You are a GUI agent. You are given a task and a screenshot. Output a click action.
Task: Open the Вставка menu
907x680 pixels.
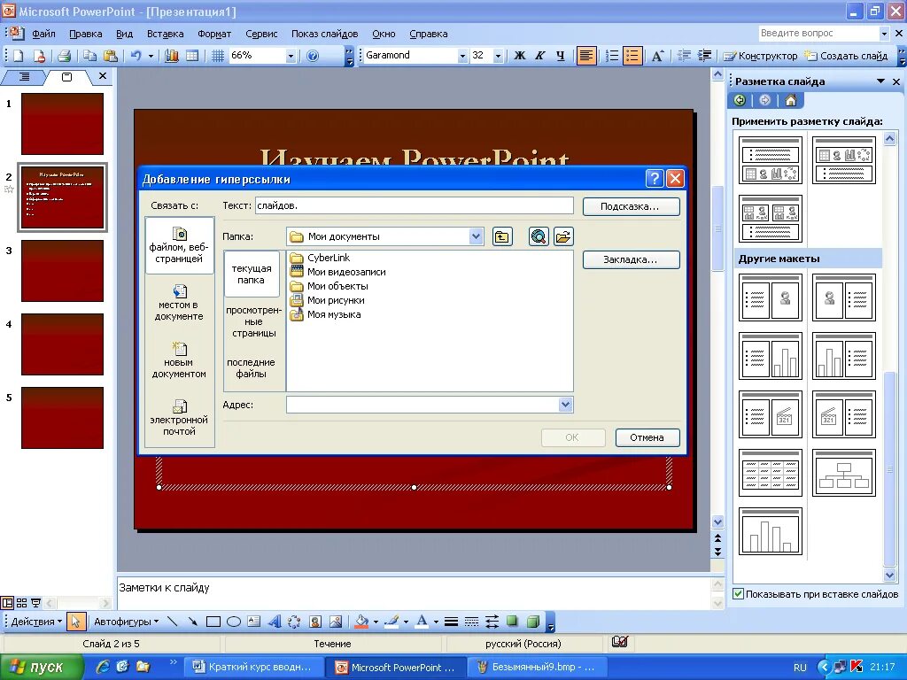click(x=165, y=34)
